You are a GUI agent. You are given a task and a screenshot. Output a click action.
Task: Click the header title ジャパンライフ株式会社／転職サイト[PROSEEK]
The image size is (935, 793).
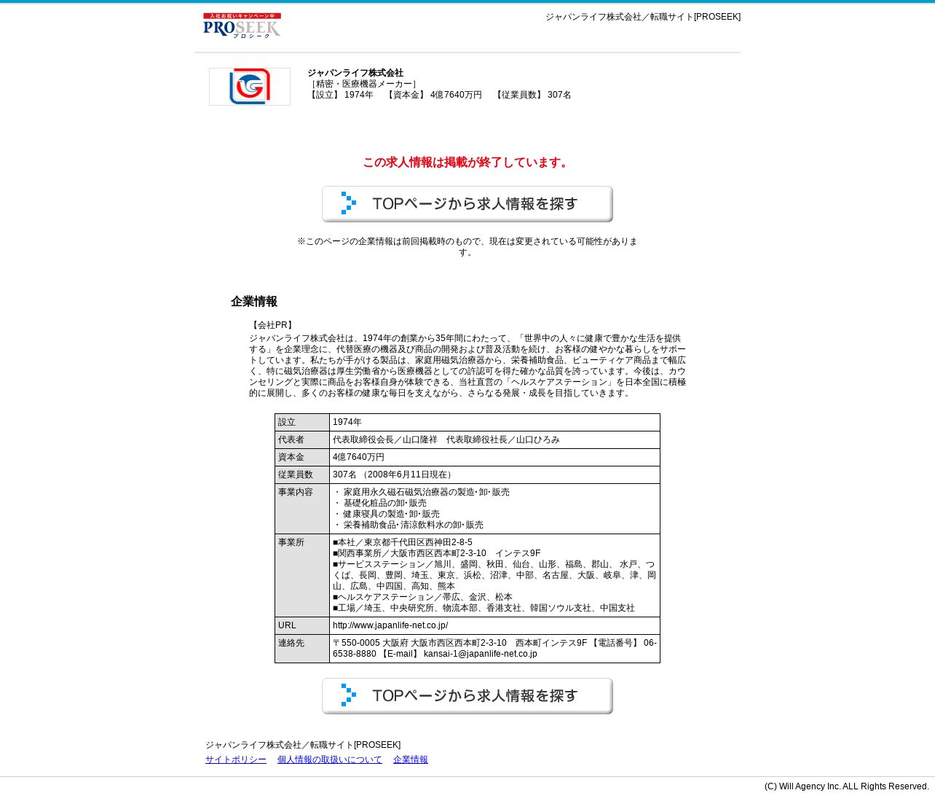pos(643,17)
